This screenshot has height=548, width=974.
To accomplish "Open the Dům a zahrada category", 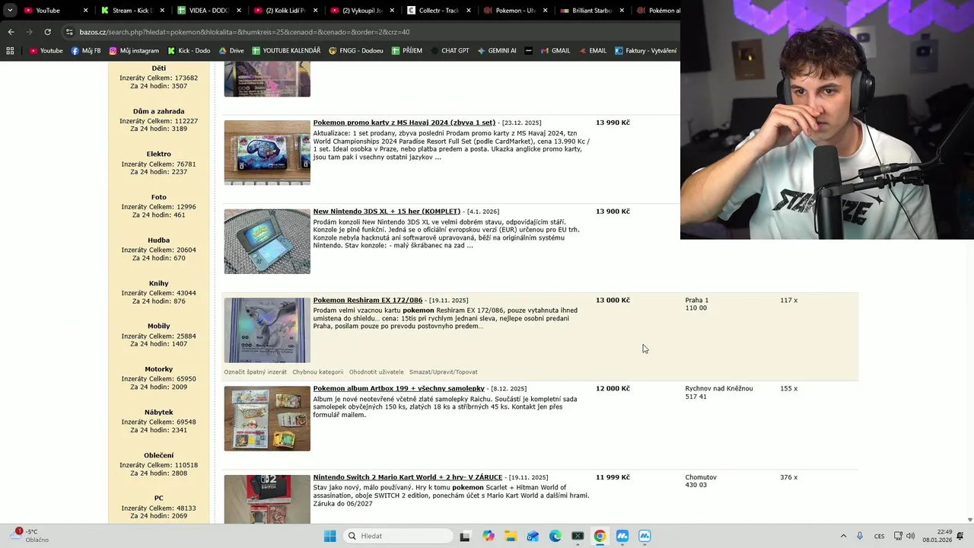I will [x=158, y=111].
